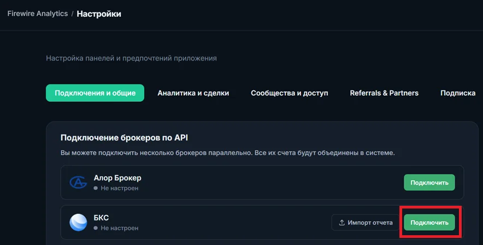Select the Referrals & Partners tab
The image size is (483, 245).
pos(384,93)
